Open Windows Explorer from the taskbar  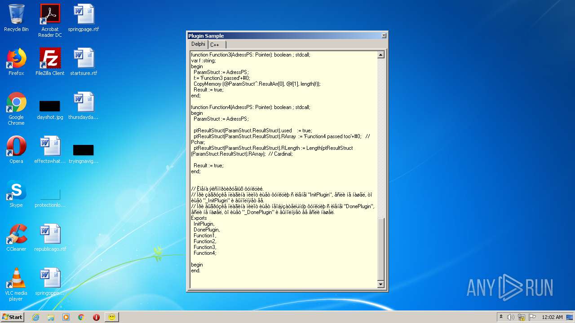point(51,317)
